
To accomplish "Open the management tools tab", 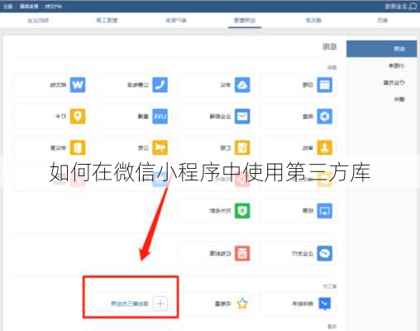I will pos(107,20).
